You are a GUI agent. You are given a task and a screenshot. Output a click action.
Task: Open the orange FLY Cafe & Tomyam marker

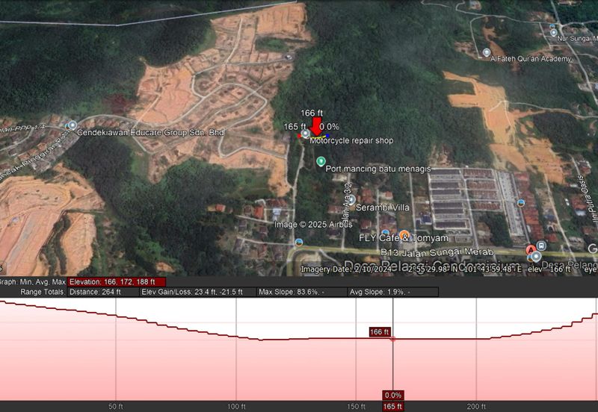[x=404, y=234]
